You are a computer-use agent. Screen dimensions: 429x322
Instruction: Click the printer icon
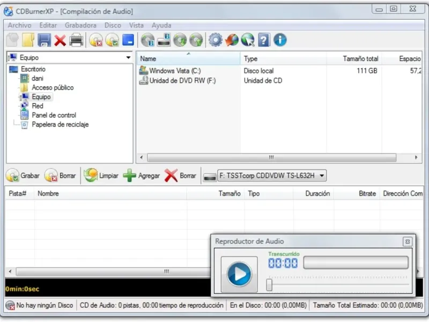pos(76,40)
